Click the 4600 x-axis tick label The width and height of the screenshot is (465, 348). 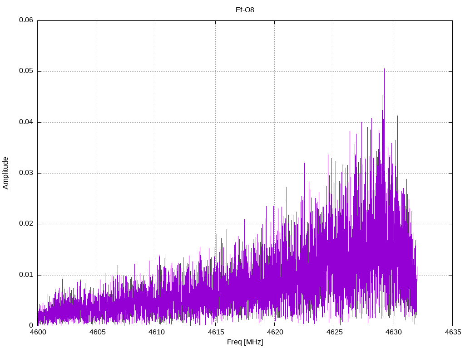click(38, 332)
